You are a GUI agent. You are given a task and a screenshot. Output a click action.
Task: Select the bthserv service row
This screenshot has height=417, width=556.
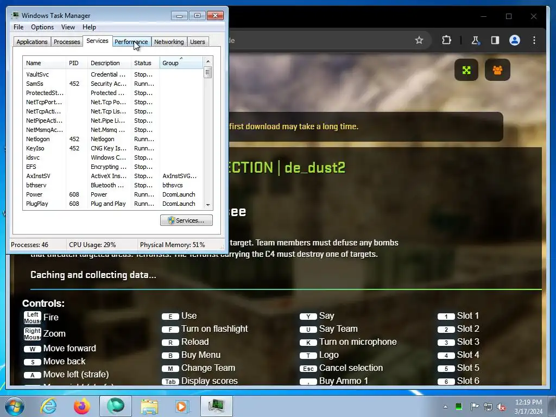click(x=113, y=185)
